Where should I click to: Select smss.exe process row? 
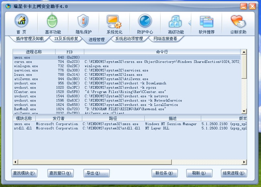pyautogui.click(x=127, y=57)
